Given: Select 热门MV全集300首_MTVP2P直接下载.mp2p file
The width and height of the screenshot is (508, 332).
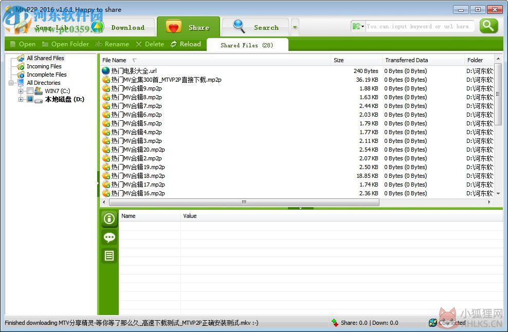Looking at the screenshot, I should click(x=166, y=80).
